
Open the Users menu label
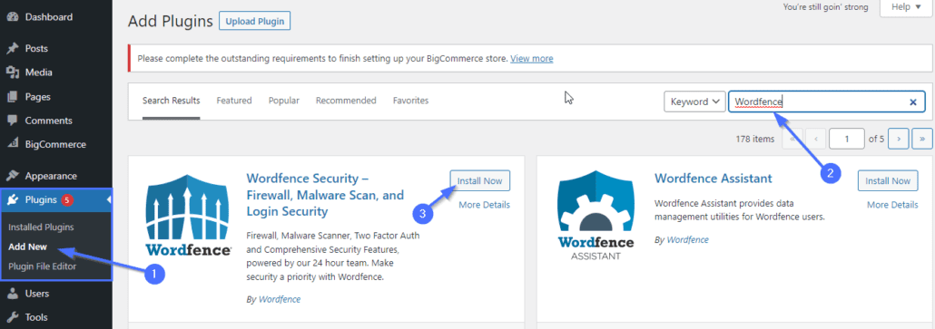coord(37,294)
